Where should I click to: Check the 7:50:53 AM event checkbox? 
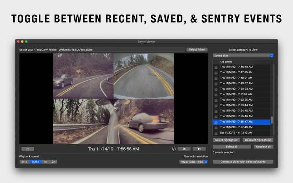pyautogui.click(x=216, y=89)
